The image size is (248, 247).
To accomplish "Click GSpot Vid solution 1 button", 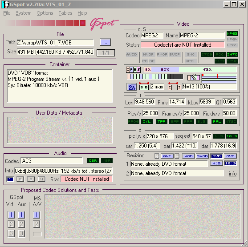I will (x=11, y=215).
